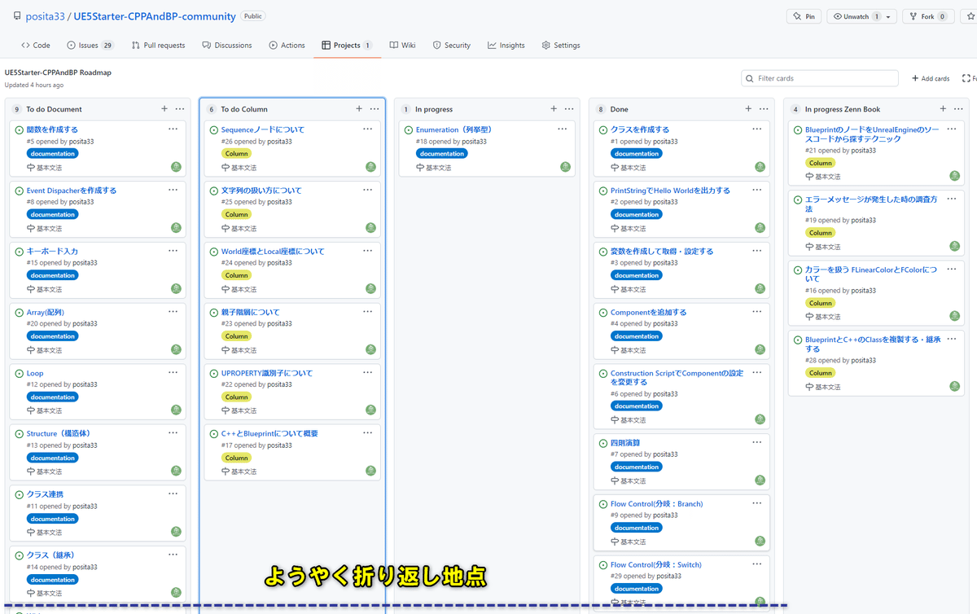977x614 pixels.
Task: Click the Filter cards input field
Action: point(820,78)
